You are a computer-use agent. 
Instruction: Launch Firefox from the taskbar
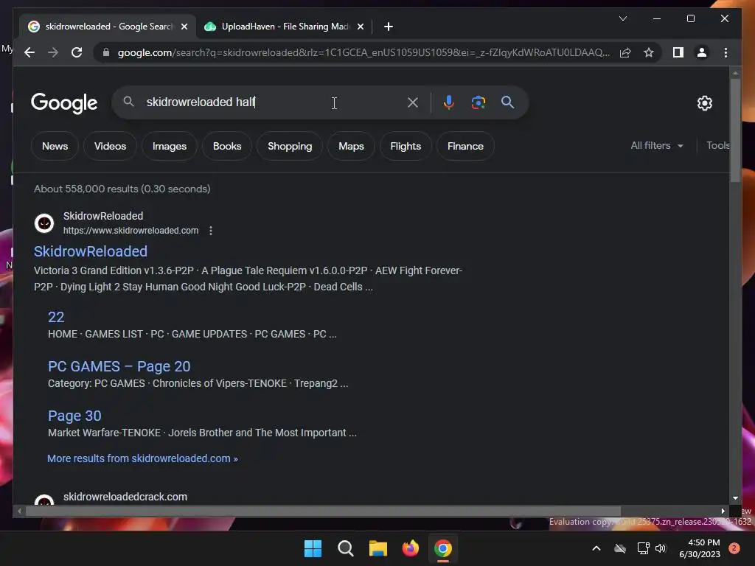(411, 548)
